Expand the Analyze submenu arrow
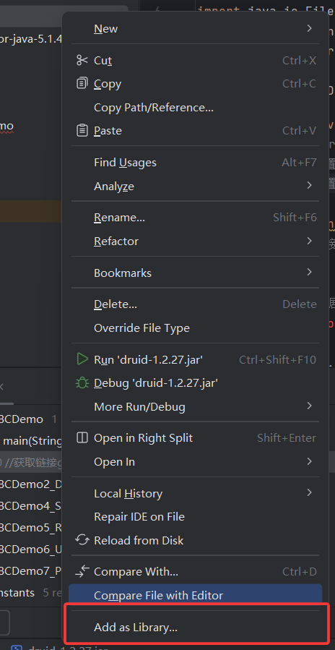 pos(309,185)
